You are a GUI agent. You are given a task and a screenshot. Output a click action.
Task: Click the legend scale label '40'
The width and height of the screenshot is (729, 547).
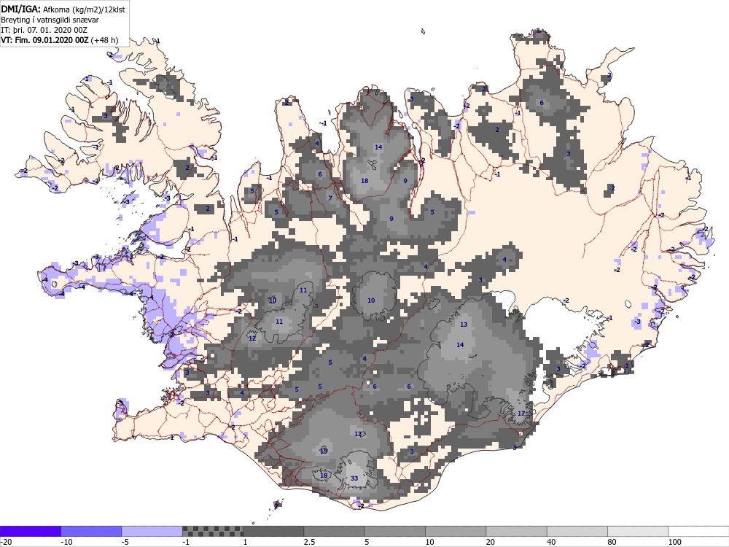coord(551,542)
